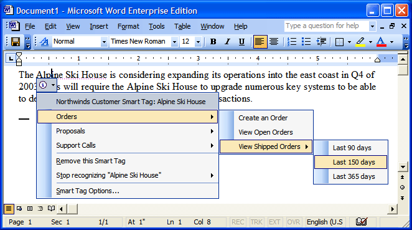Toggle Underline formatting
The image size is (412, 230).
pos(241,42)
